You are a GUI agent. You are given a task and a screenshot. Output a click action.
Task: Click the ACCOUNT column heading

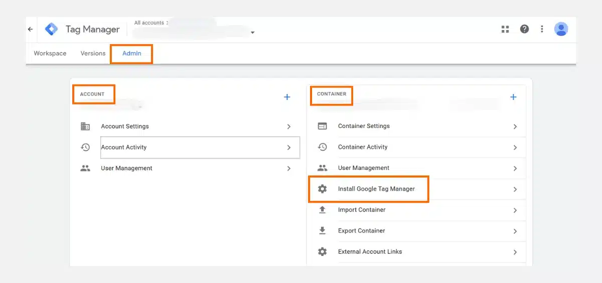(x=92, y=94)
